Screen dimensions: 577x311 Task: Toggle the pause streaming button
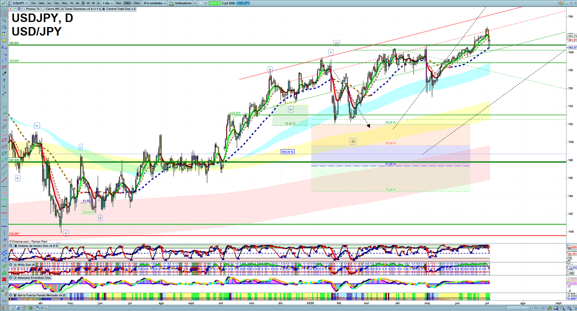(201, 3)
